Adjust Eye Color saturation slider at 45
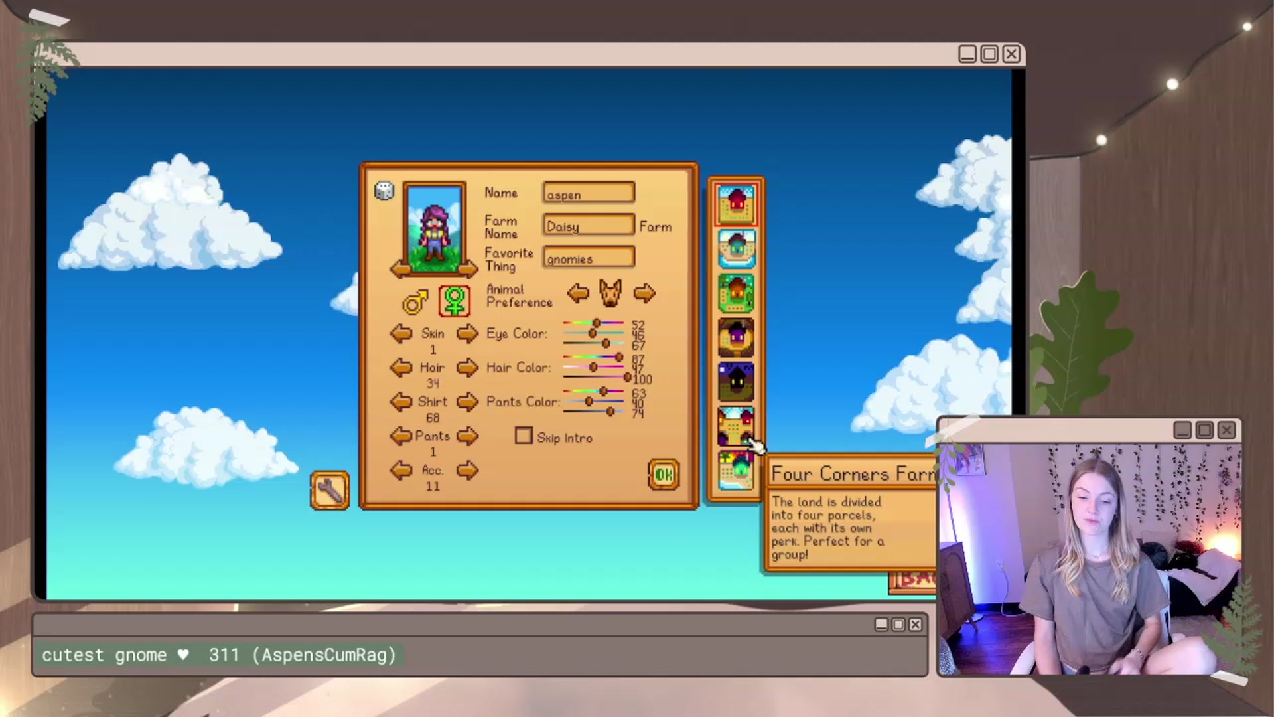This screenshot has width=1274, height=717. 594,333
